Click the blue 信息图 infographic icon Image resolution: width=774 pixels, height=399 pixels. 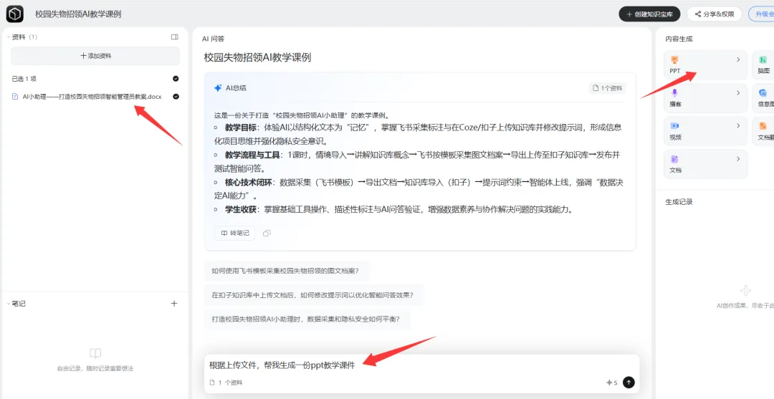click(763, 92)
